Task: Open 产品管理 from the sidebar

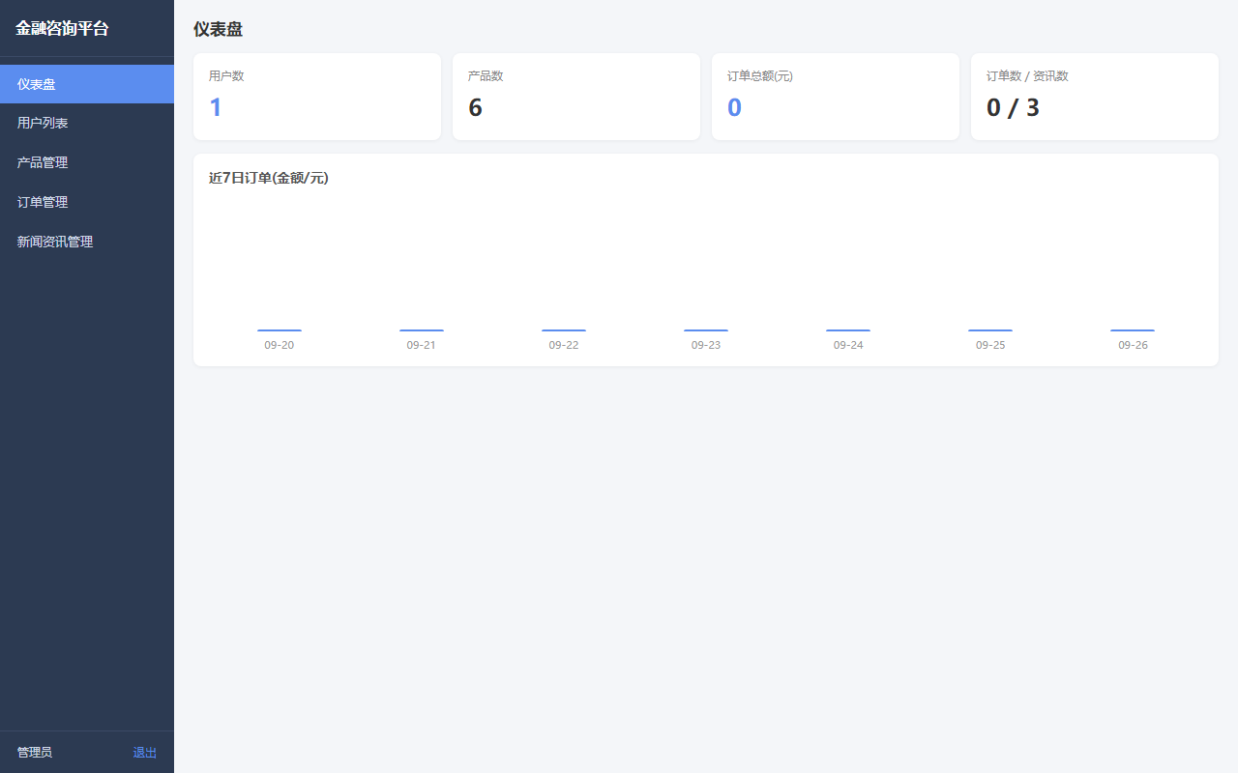Action: point(87,163)
